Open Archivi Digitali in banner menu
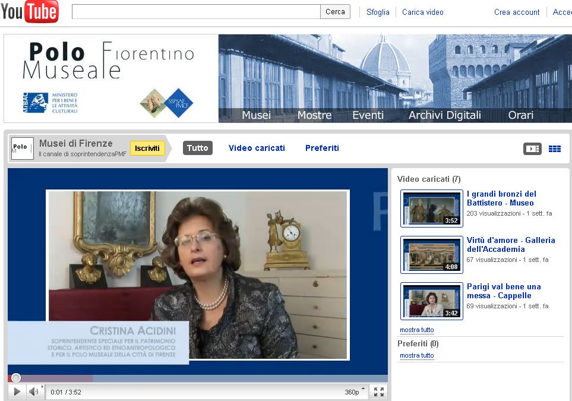The width and height of the screenshot is (572, 401). [444, 115]
